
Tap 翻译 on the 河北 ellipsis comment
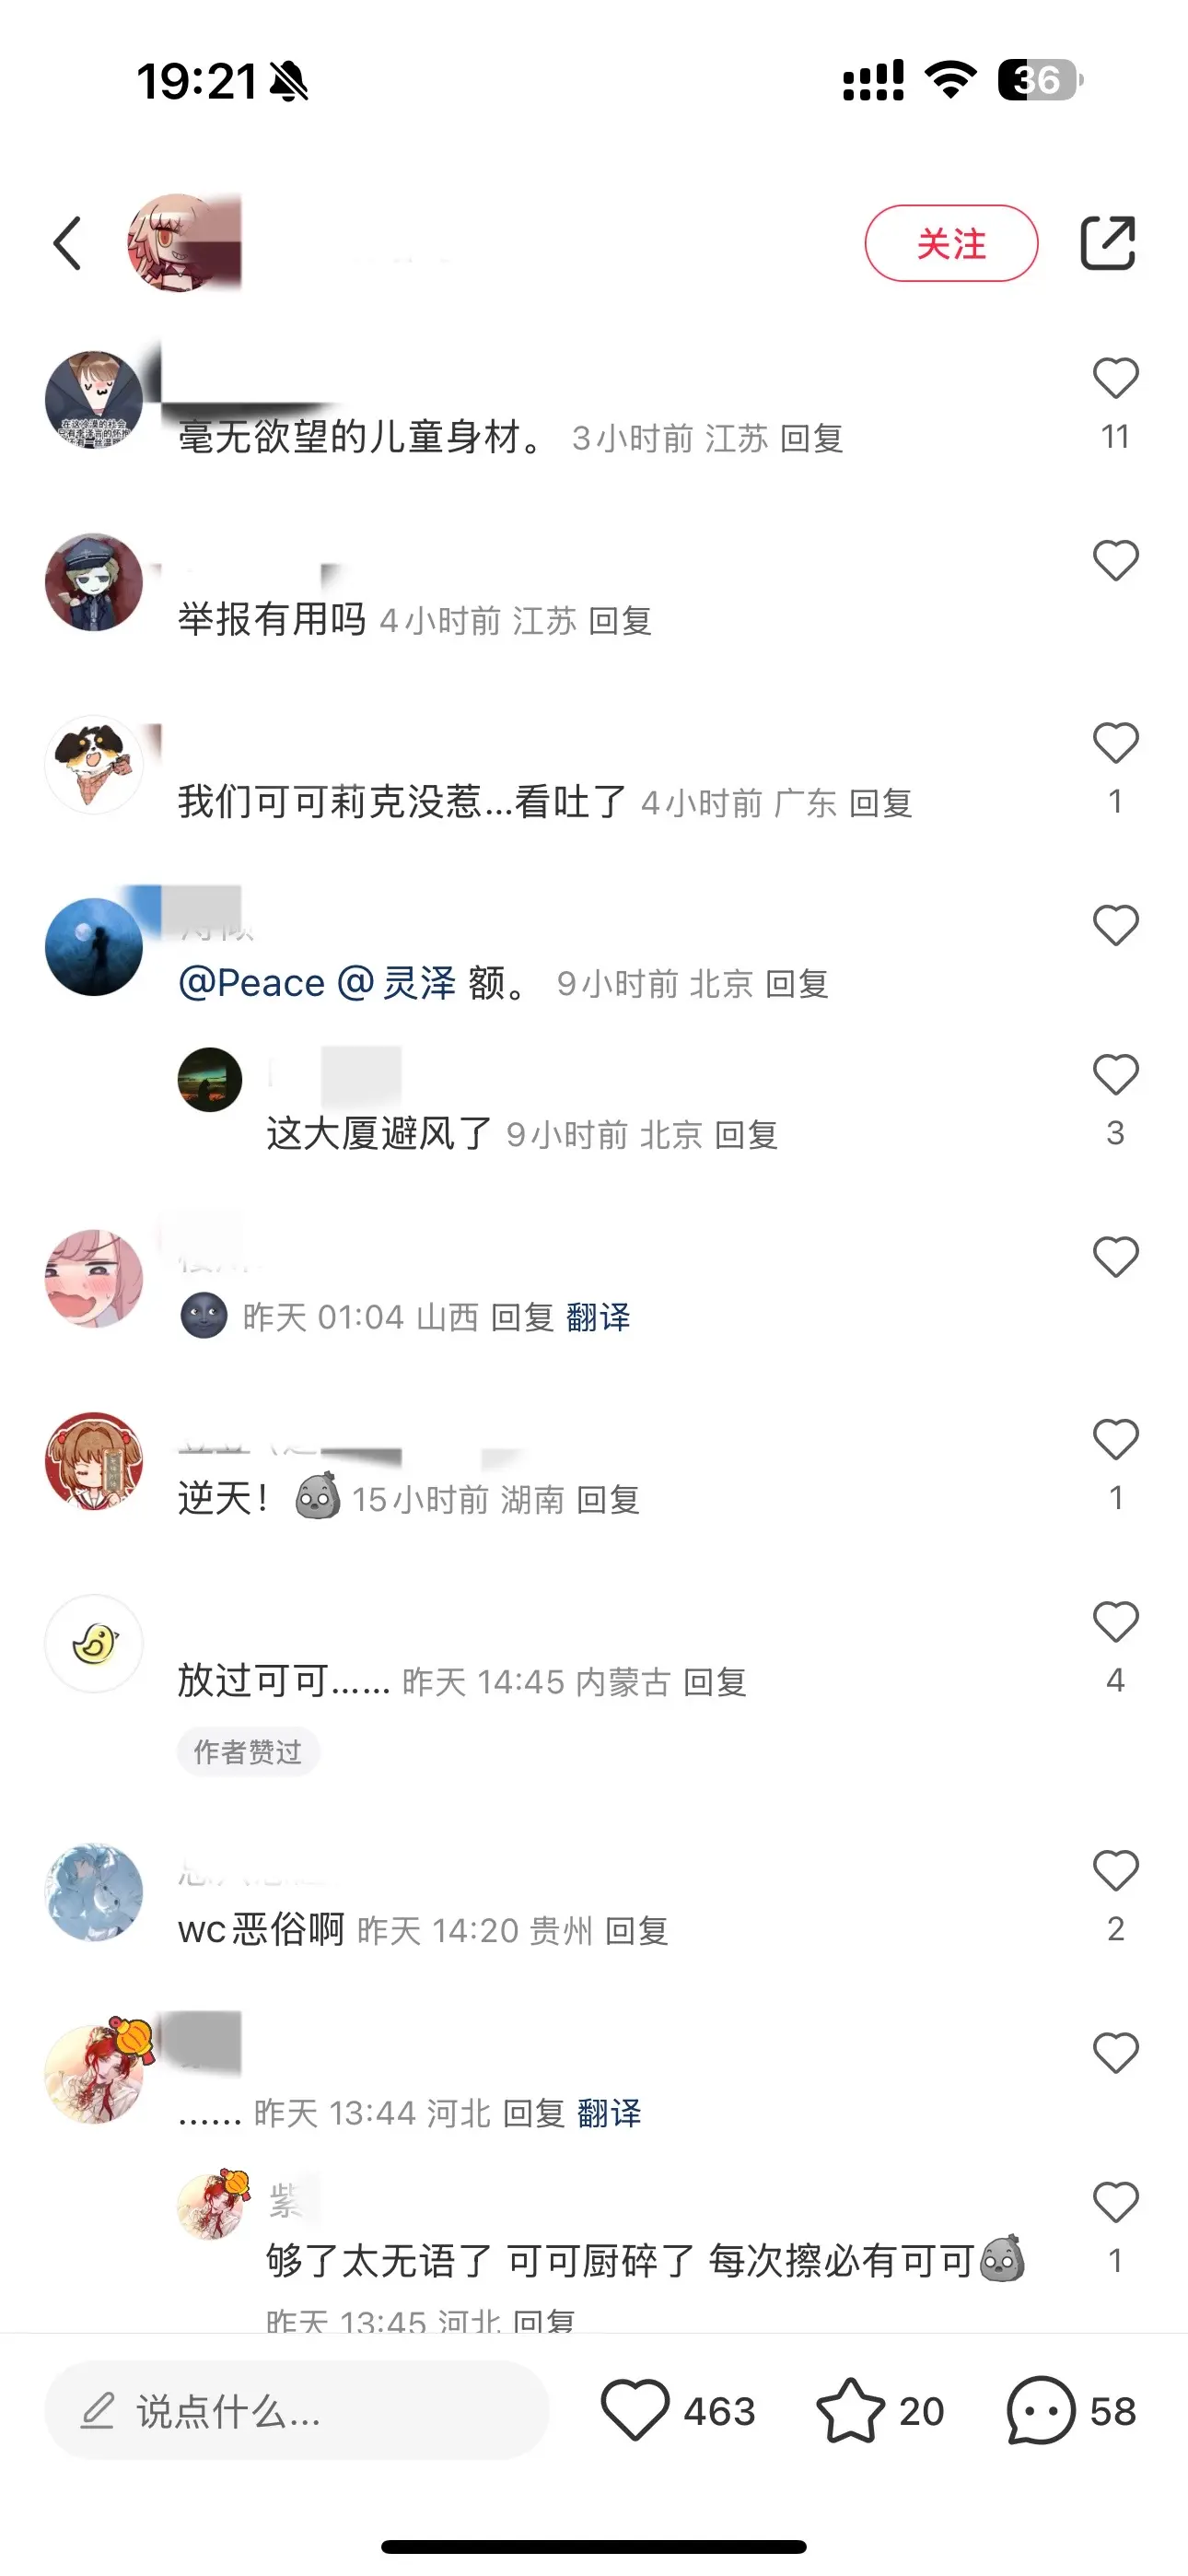(609, 2113)
